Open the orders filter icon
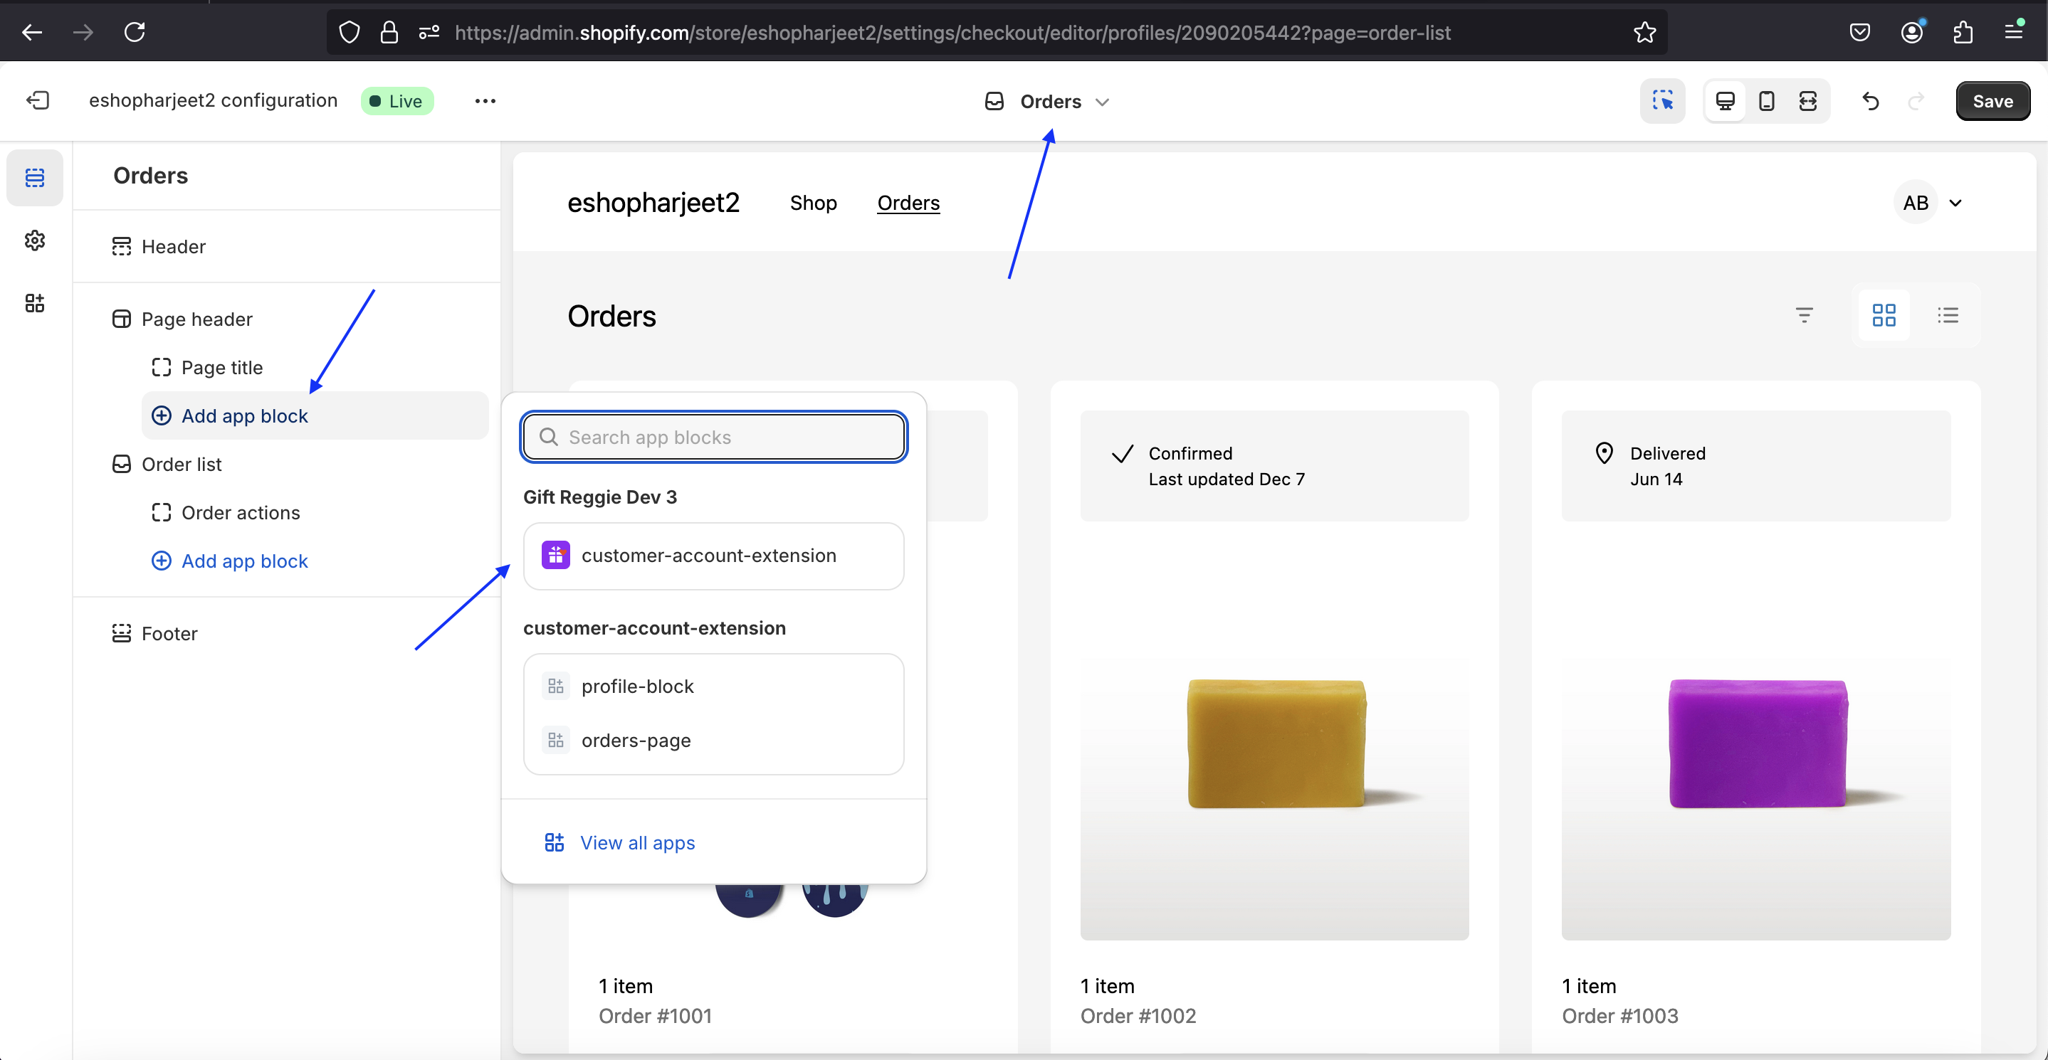Screen dimensions: 2048x1060 (1804, 315)
